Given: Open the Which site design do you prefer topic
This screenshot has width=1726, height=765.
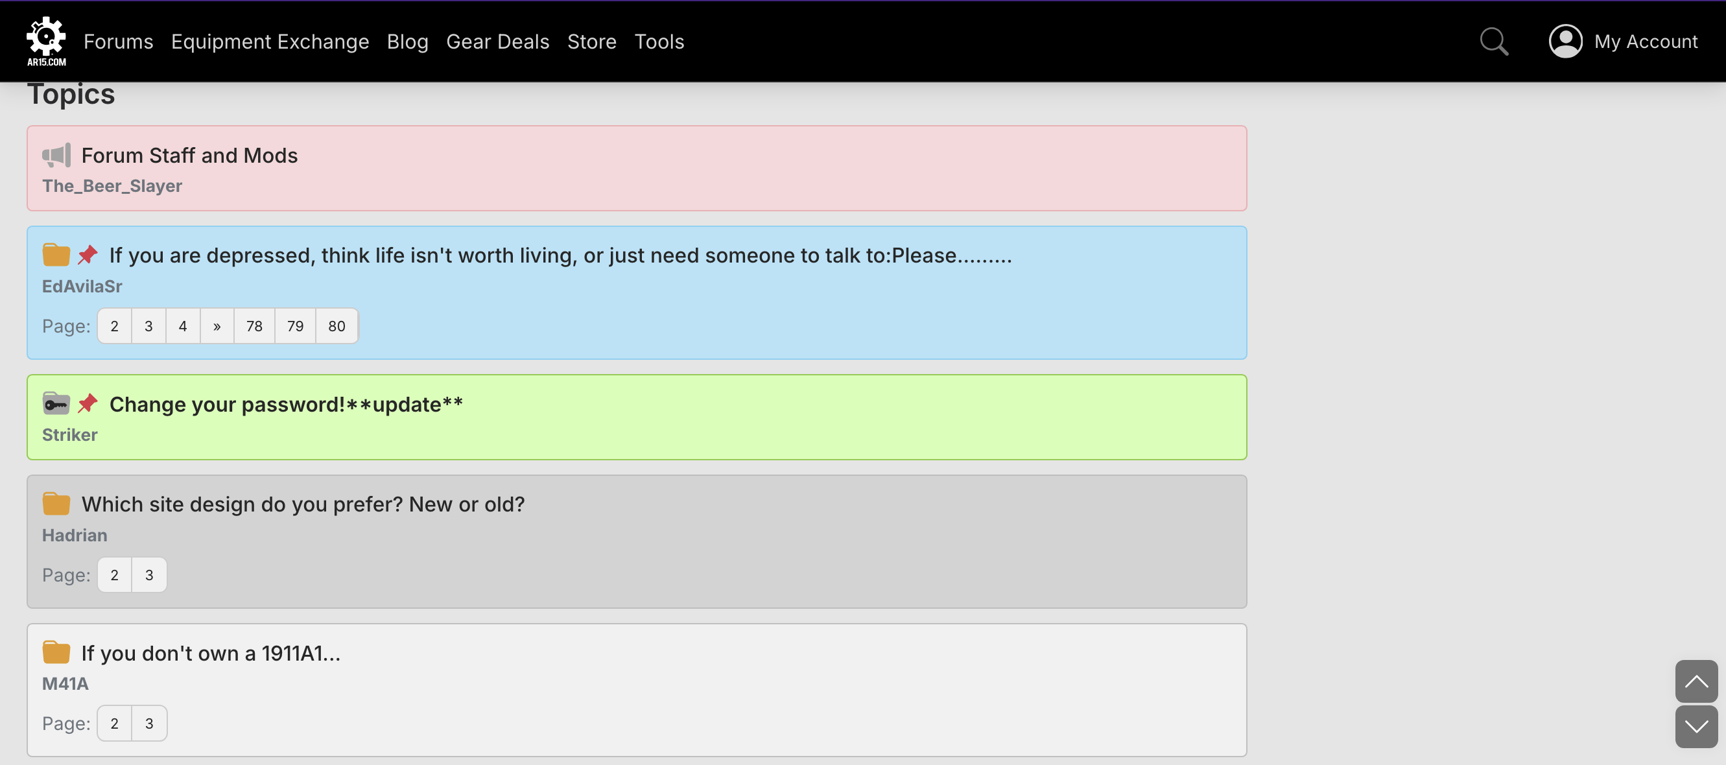Looking at the screenshot, I should (x=303, y=504).
